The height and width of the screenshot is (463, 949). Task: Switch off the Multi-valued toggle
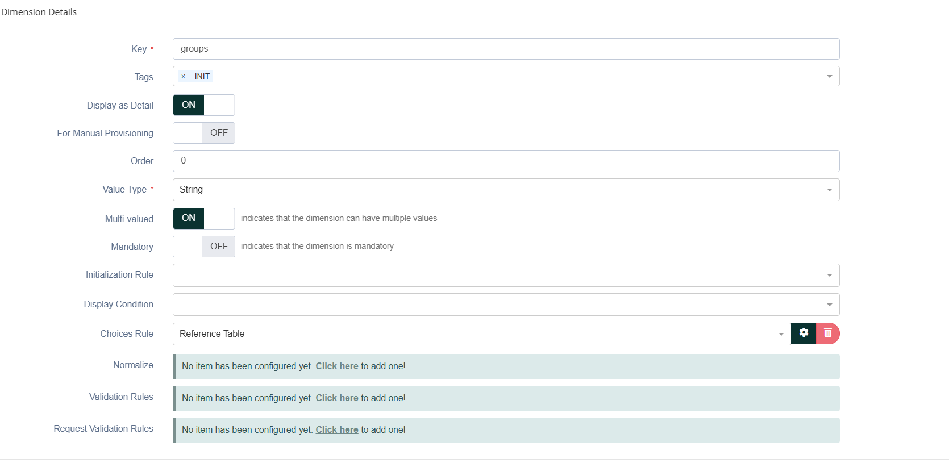coord(204,218)
